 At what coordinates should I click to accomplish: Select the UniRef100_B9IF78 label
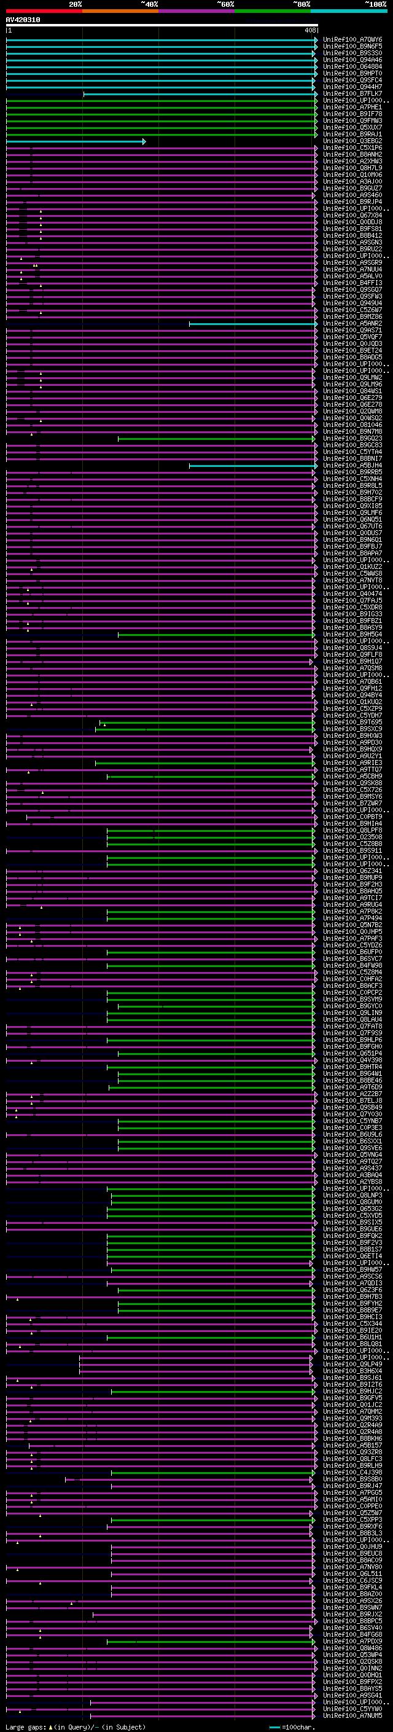[352, 114]
